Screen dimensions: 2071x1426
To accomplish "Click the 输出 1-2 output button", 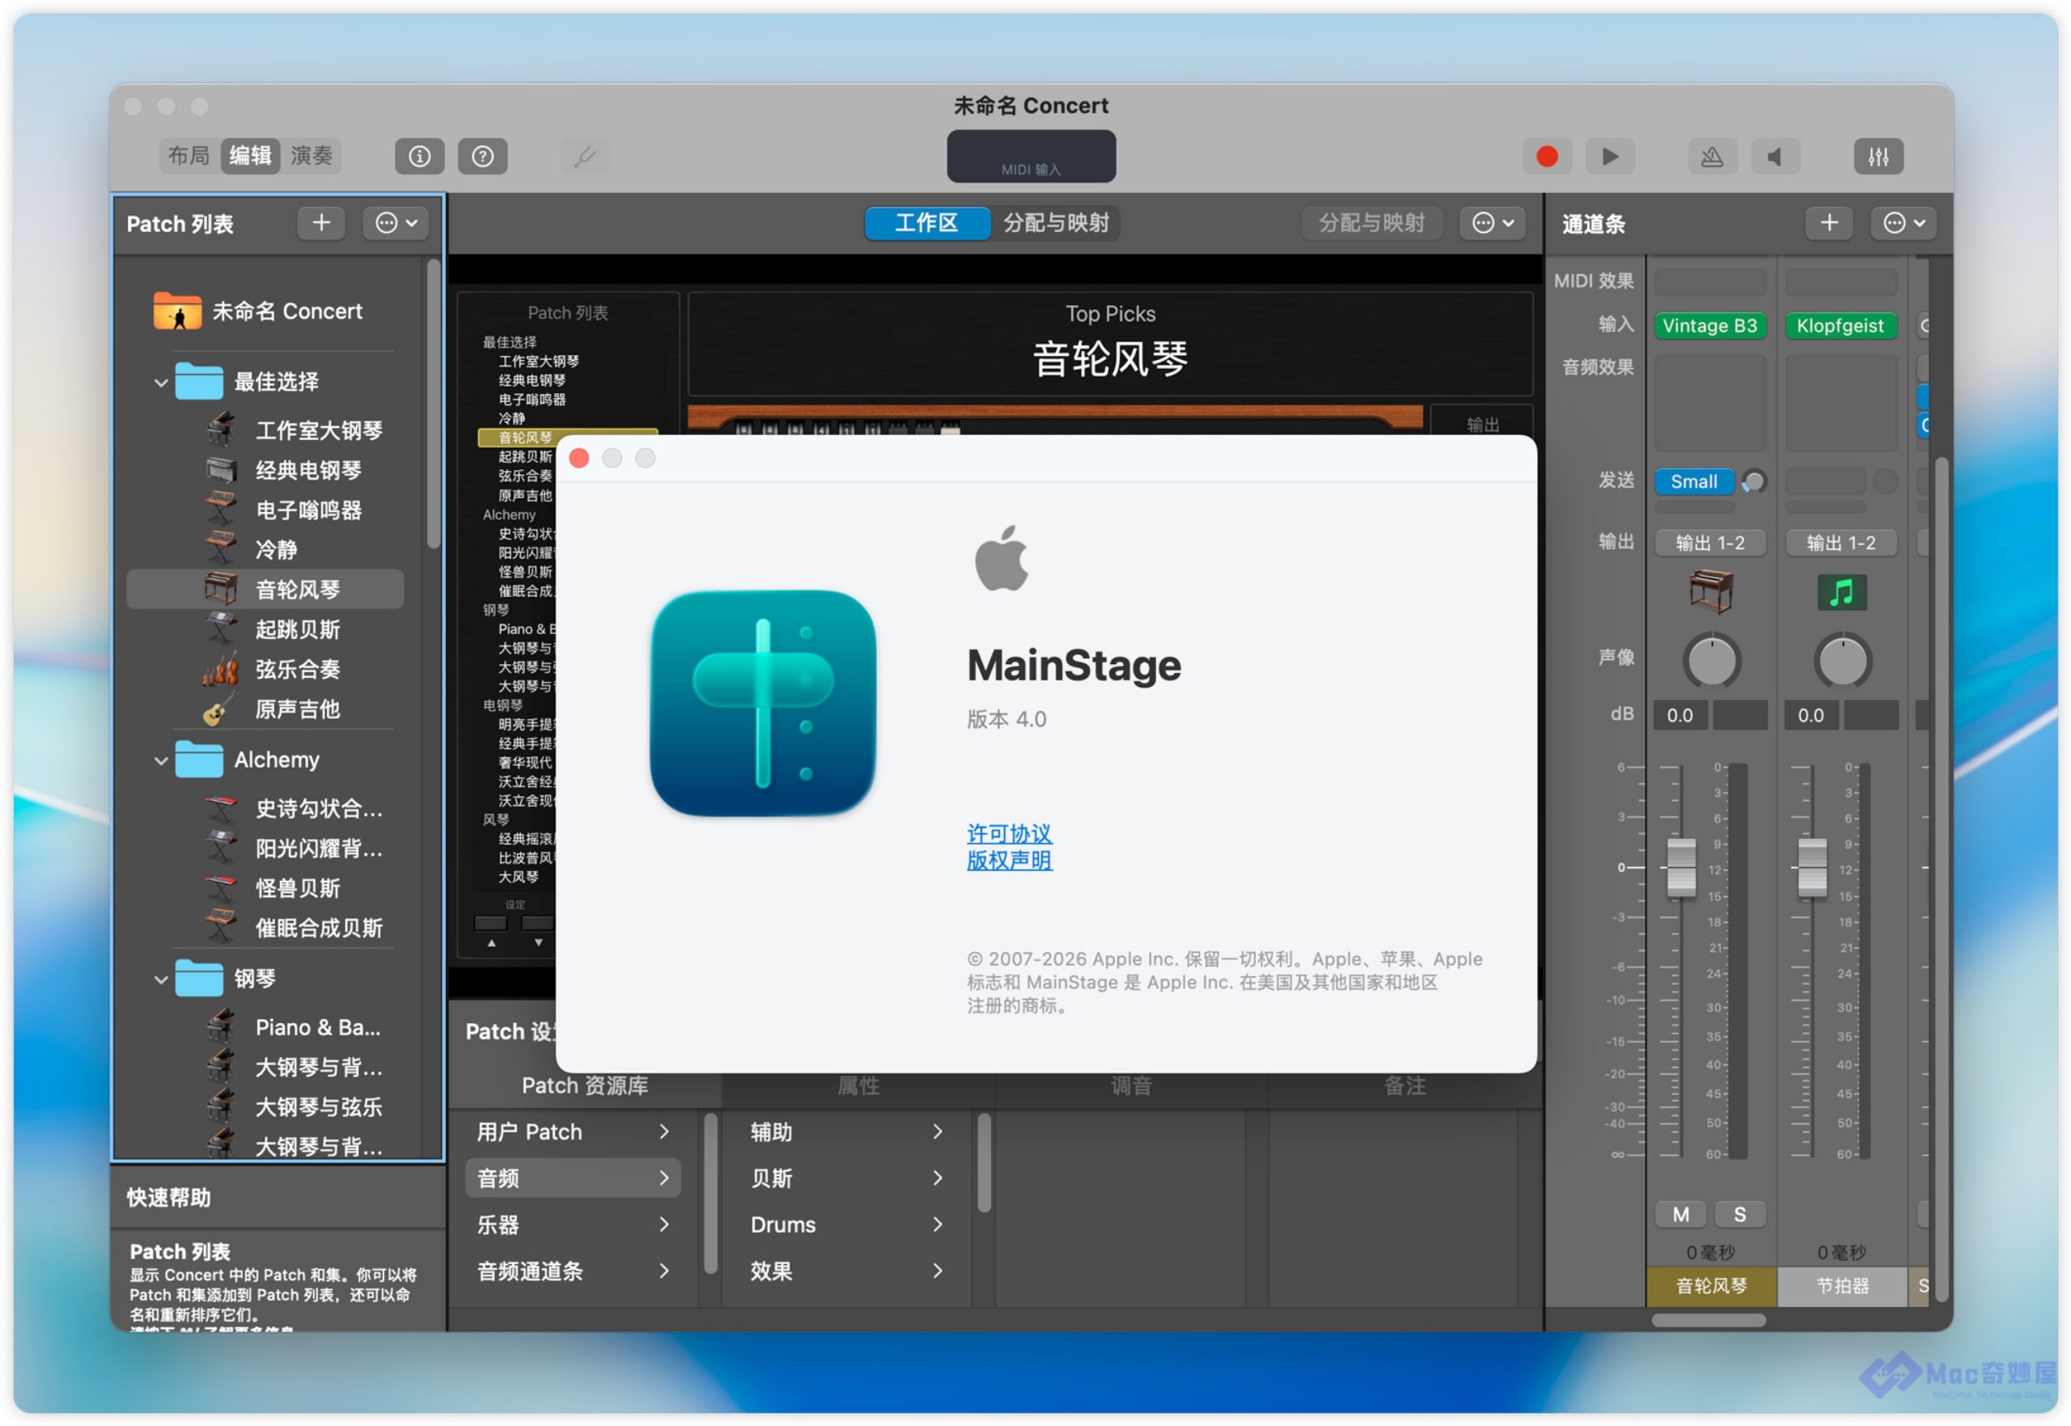I will pyautogui.click(x=1709, y=543).
